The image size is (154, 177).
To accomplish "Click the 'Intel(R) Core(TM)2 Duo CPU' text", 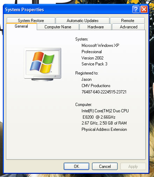I will pos(105,111).
